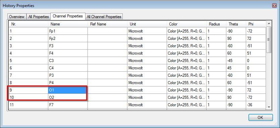Select the Fp2 channel name cell

(68, 39)
